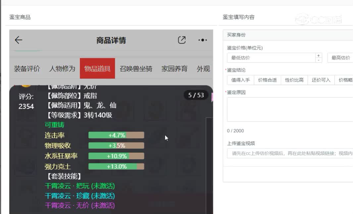The height and width of the screenshot is (214, 353).
Task: Click the 5 / 53 page indicator badge
Action: [196, 95]
